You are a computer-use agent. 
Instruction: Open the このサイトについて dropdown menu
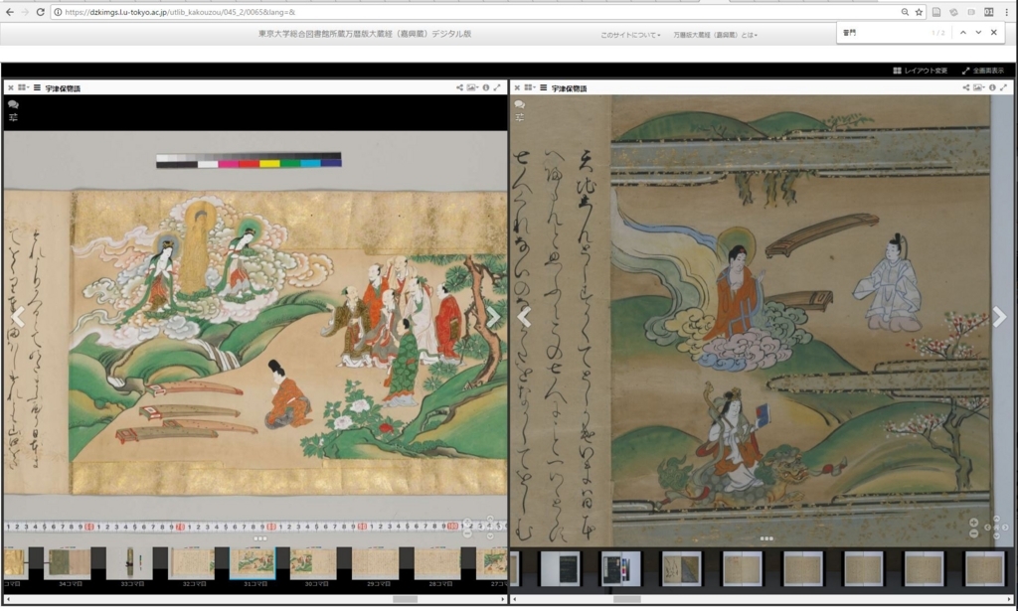tap(629, 35)
